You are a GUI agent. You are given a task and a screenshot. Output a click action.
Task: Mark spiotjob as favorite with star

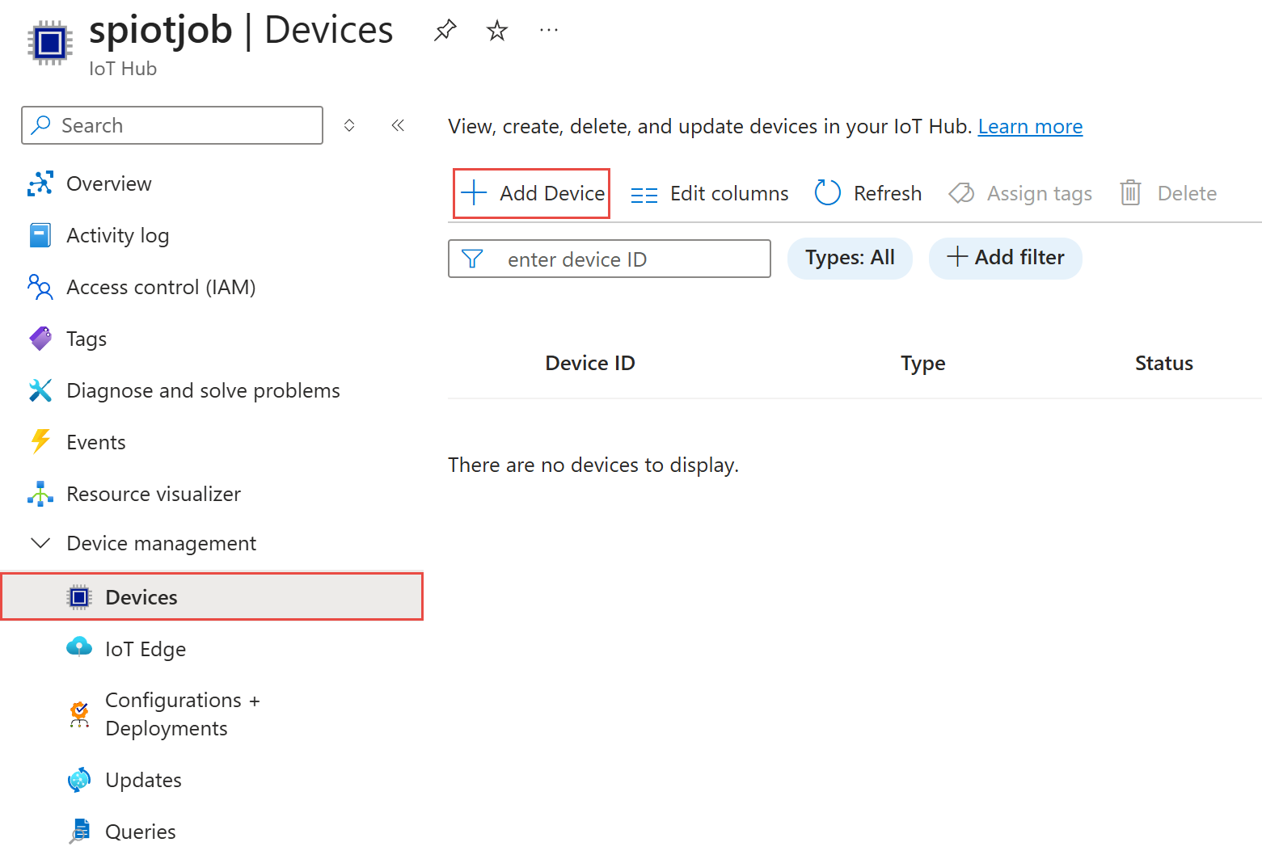point(496,31)
